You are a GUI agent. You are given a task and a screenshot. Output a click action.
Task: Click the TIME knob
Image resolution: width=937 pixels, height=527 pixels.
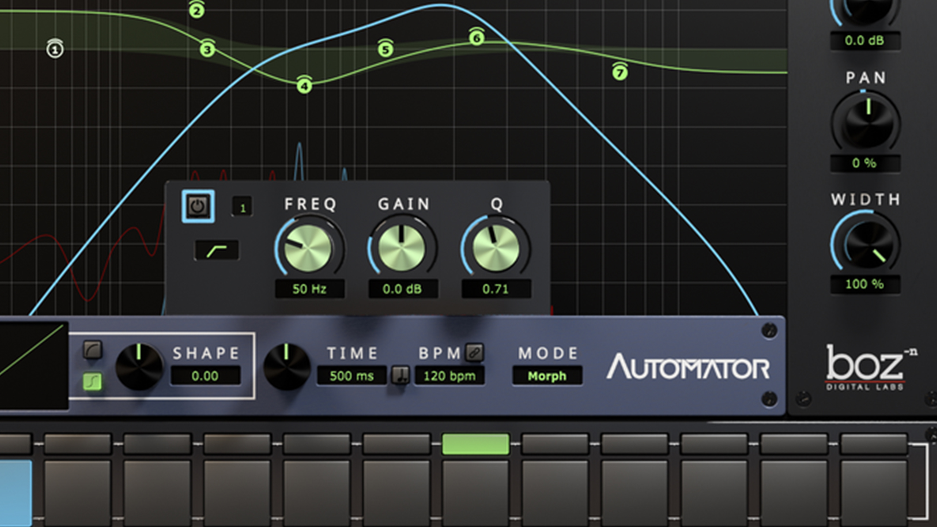click(287, 367)
